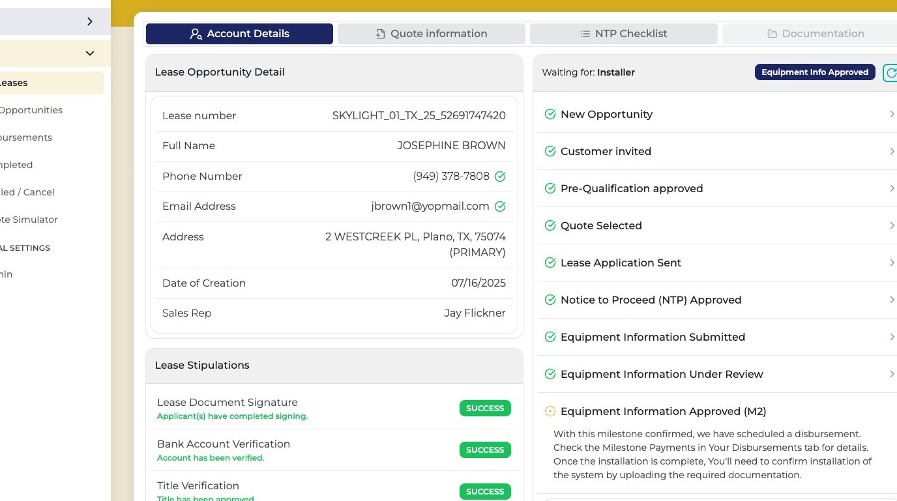Open the Documentation tab

point(810,34)
